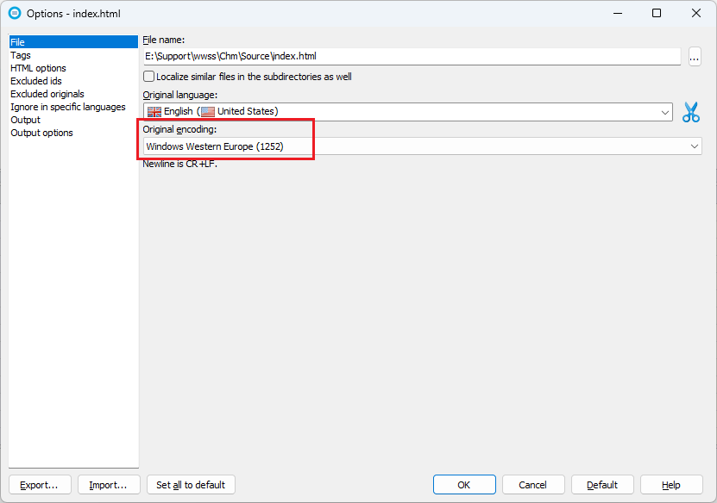Switch to the Output page
Viewport: 717px width, 503px height.
25,119
